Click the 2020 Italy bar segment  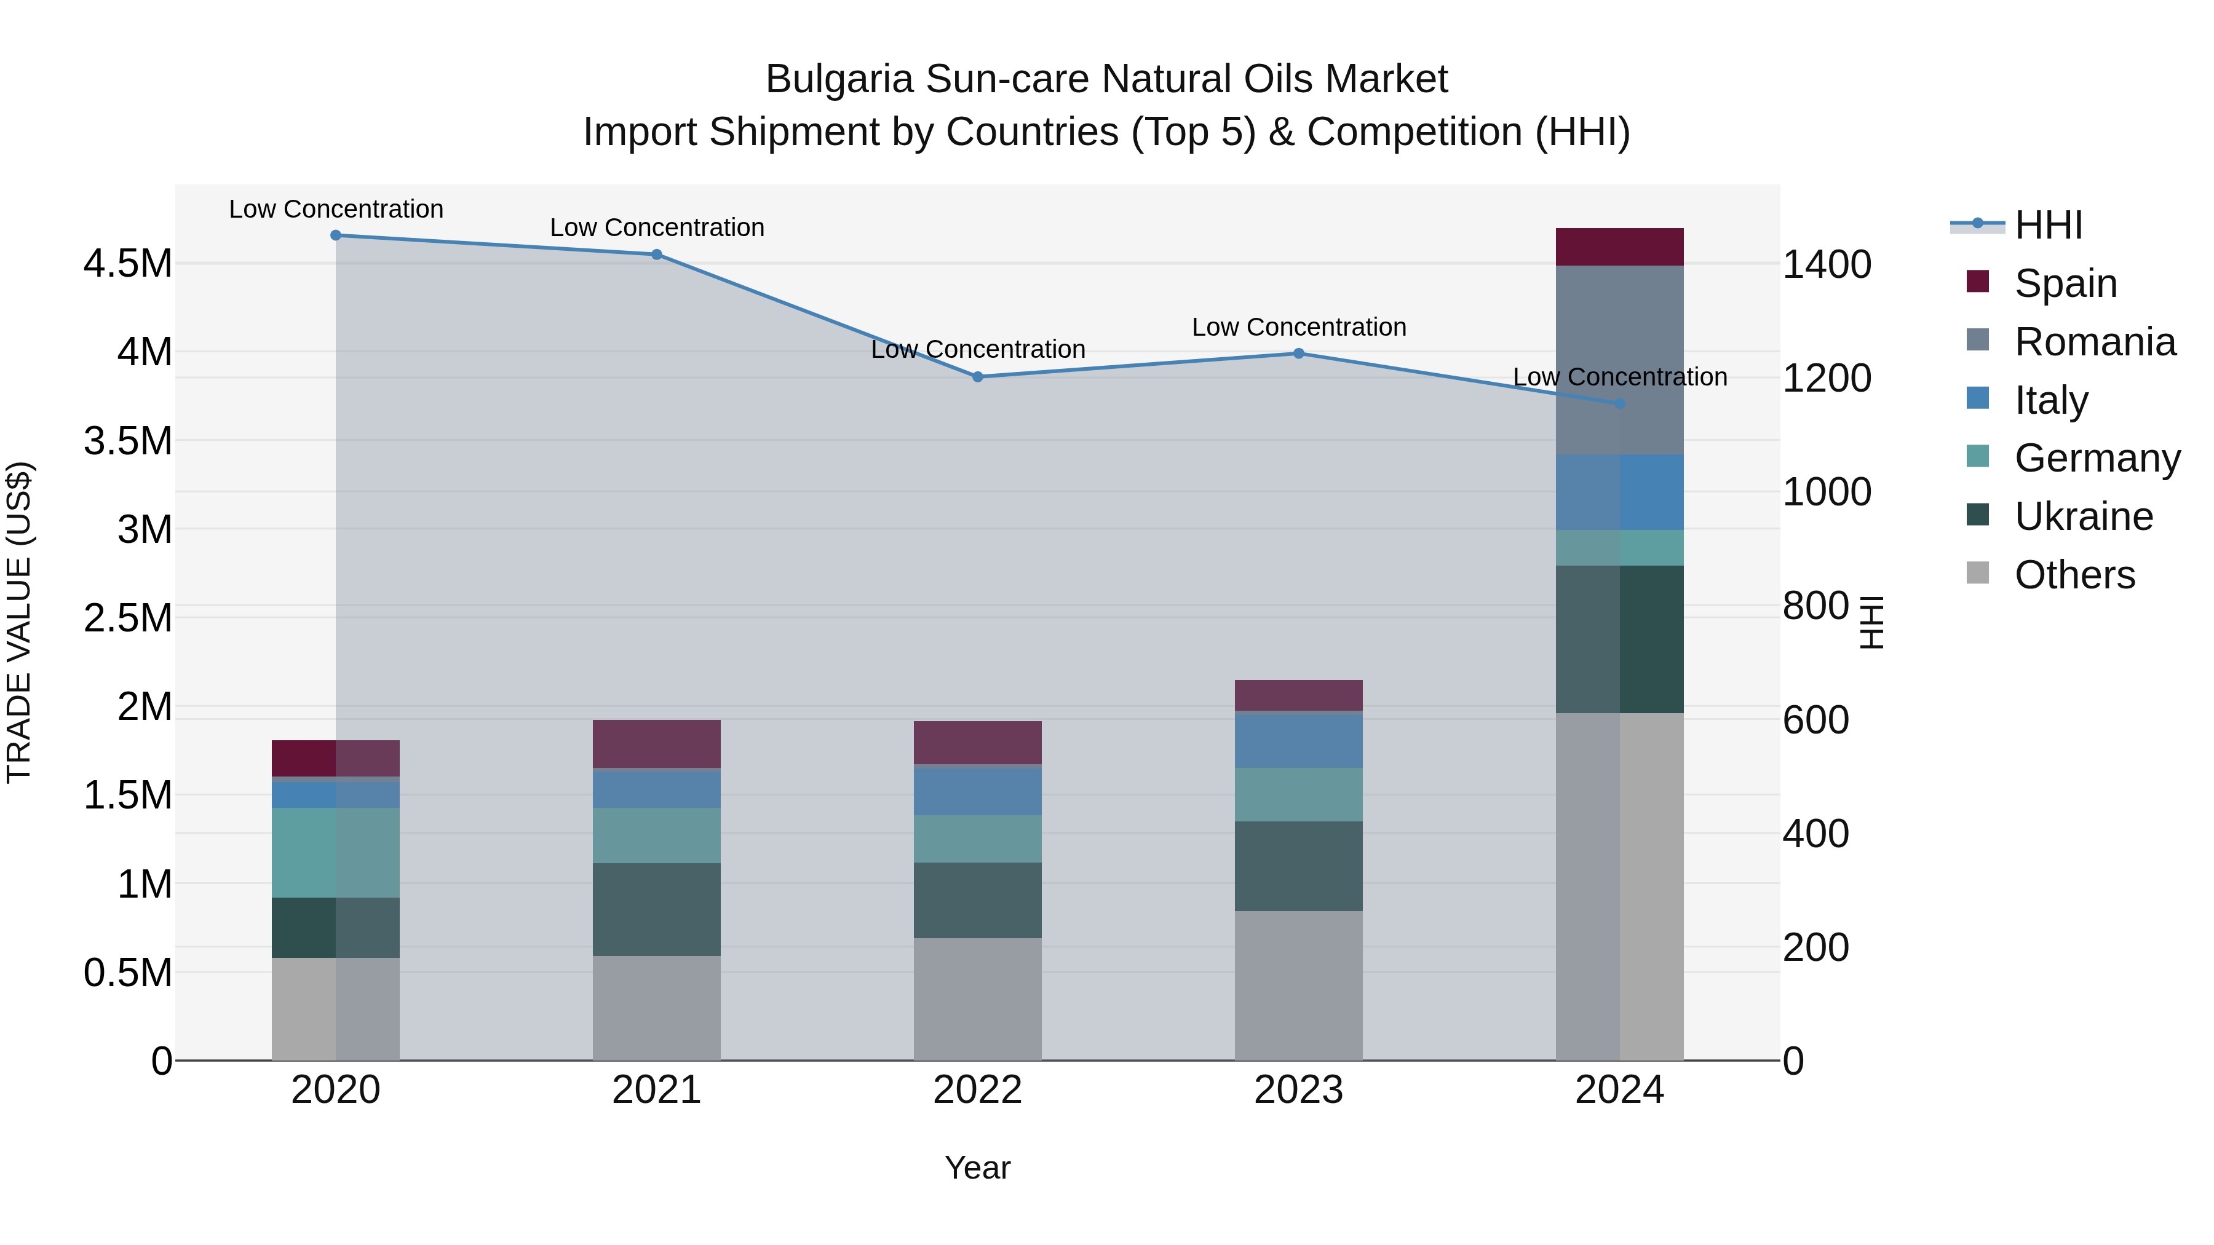tap(336, 795)
